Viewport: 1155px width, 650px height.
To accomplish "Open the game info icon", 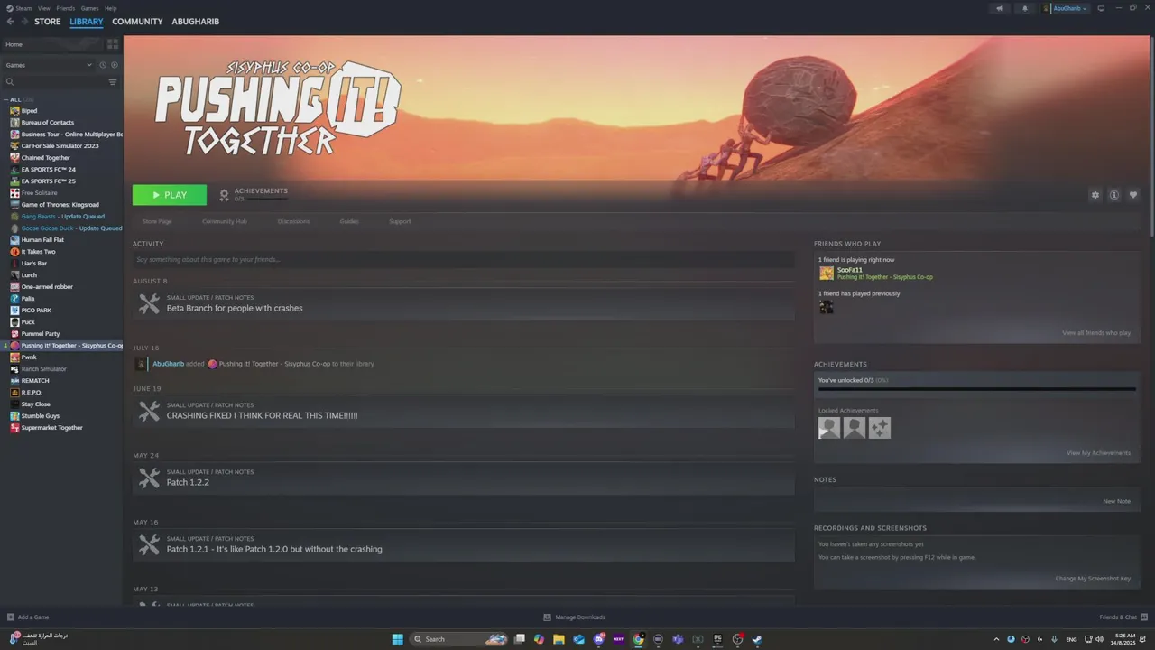I will [x=1114, y=195].
